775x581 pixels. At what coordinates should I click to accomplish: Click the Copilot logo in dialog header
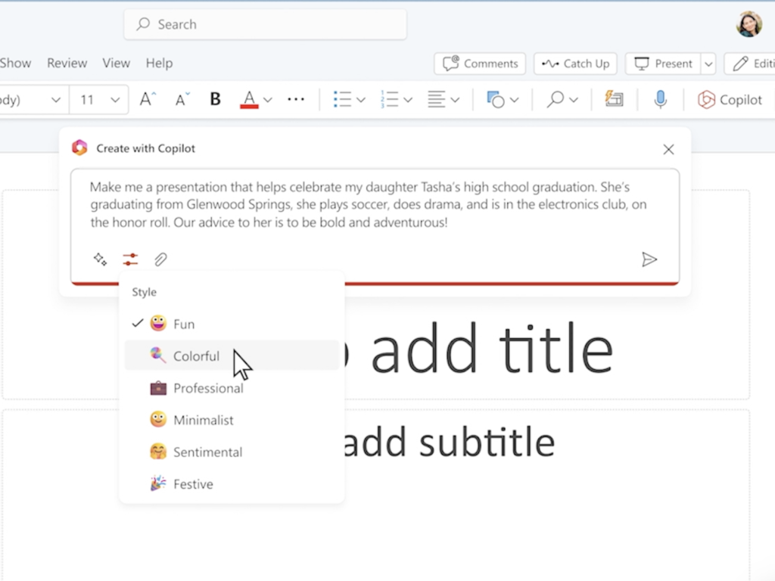coord(79,148)
